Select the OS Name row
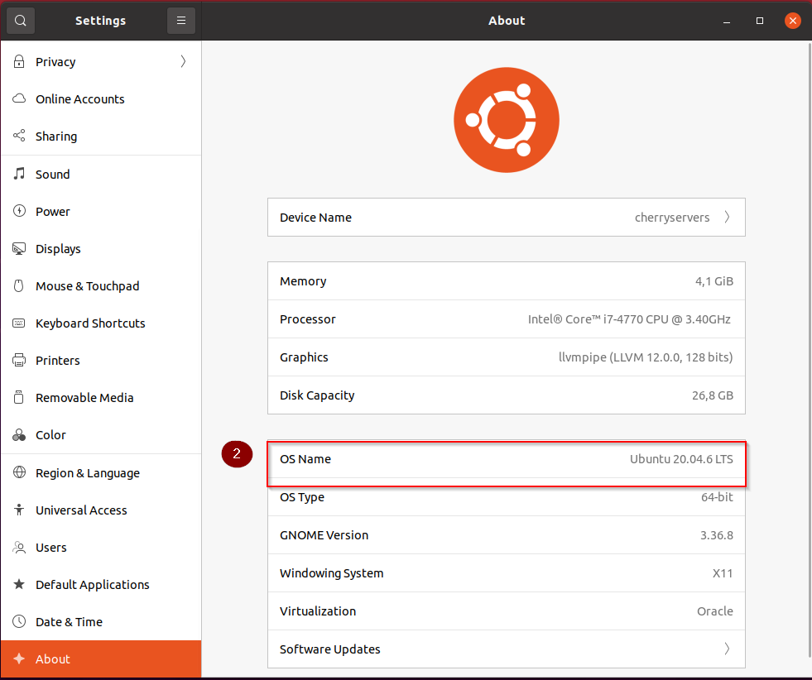812x680 pixels. point(506,458)
